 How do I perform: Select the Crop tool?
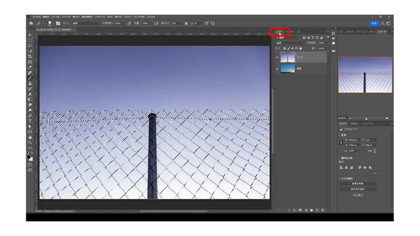[30, 57]
